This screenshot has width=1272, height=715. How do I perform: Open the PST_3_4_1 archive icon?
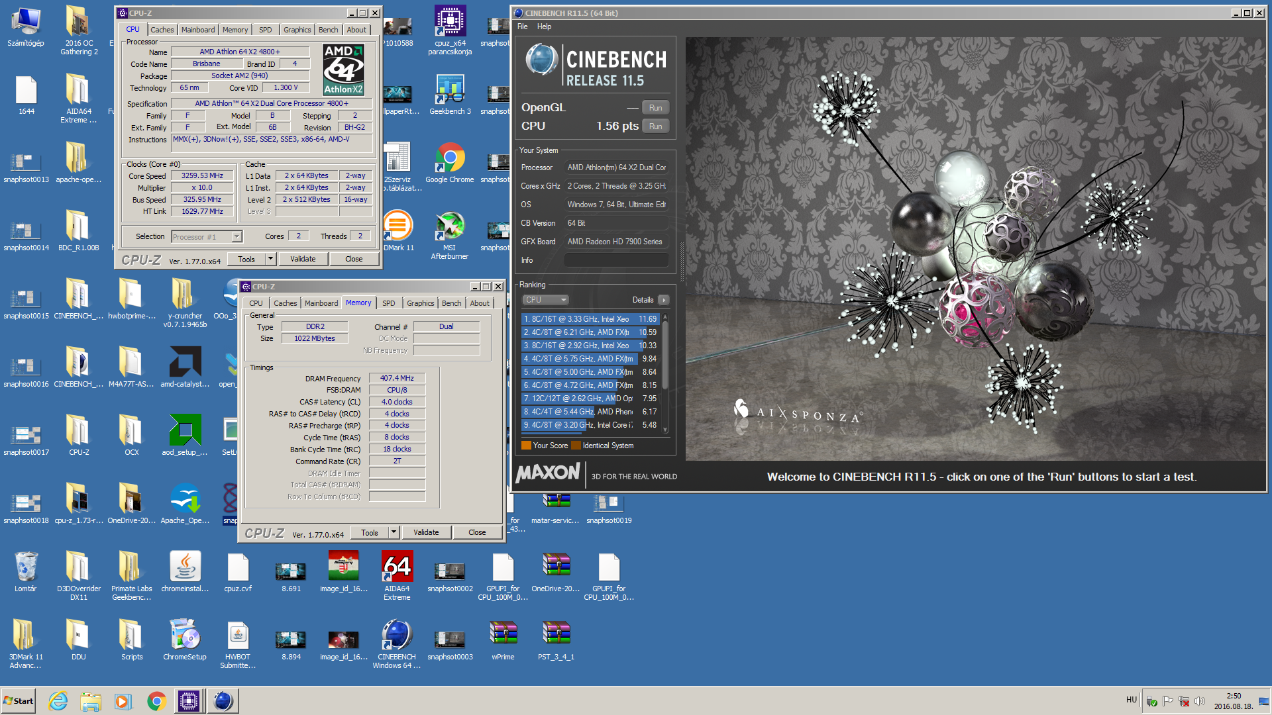556,640
